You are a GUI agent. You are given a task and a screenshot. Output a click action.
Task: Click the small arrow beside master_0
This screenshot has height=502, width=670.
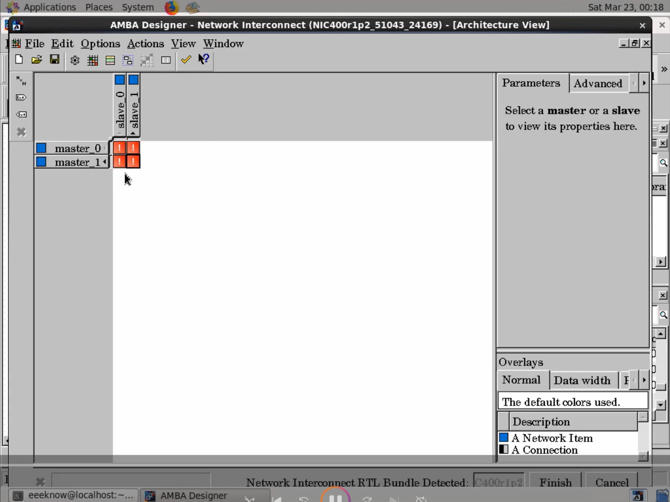[x=105, y=148]
